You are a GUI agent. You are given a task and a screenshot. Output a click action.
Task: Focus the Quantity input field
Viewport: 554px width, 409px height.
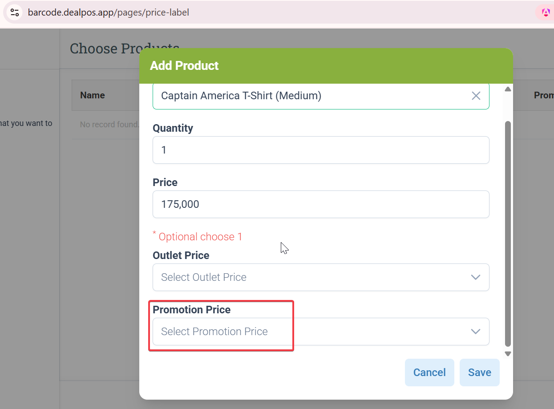(x=320, y=150)
